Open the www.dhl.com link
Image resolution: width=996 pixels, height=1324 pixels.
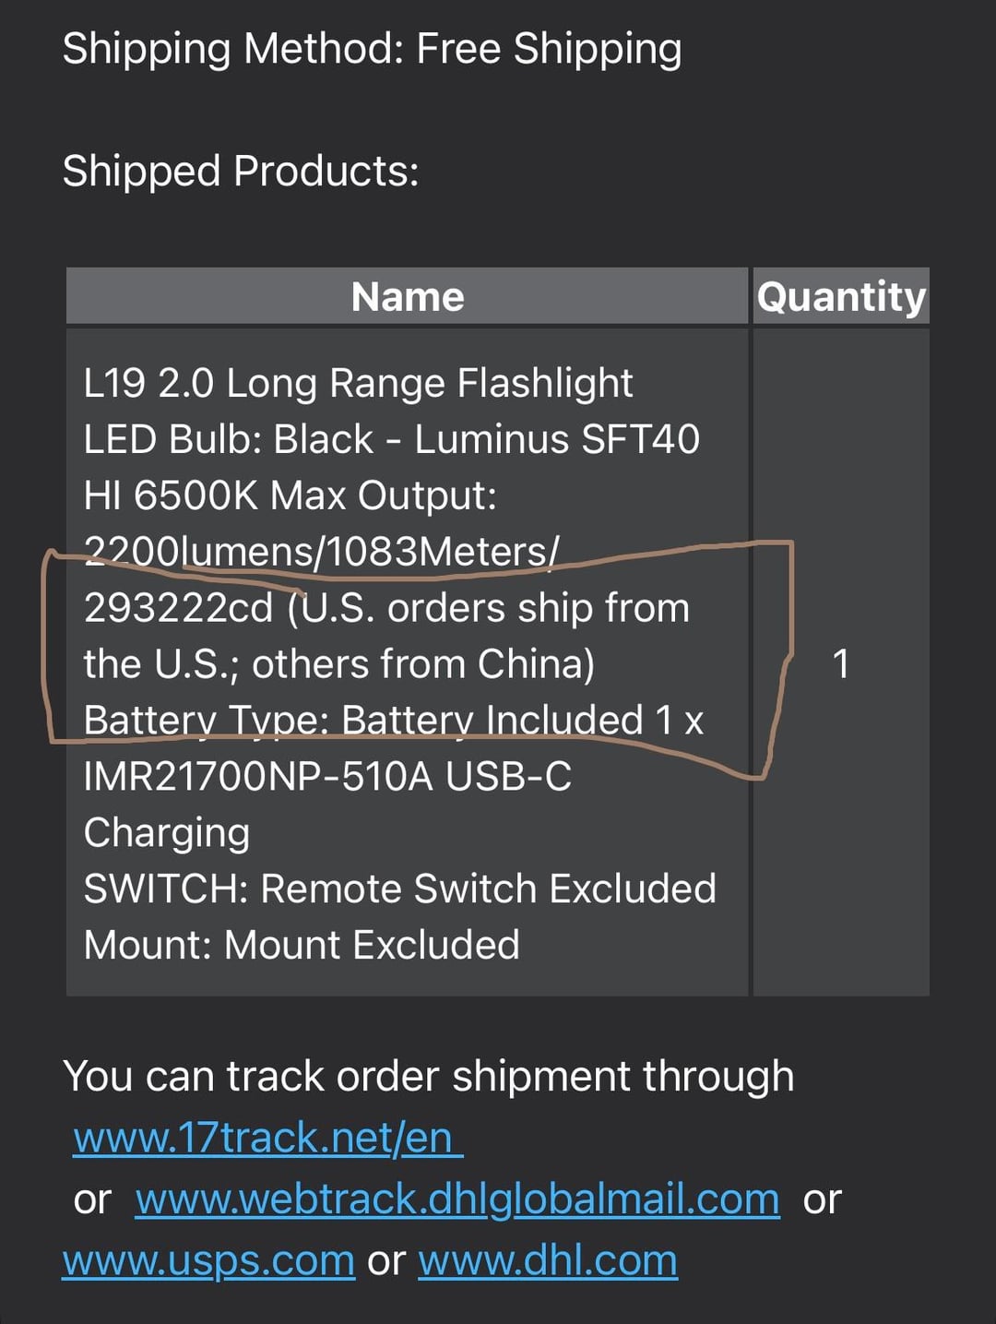point(548,1260)
